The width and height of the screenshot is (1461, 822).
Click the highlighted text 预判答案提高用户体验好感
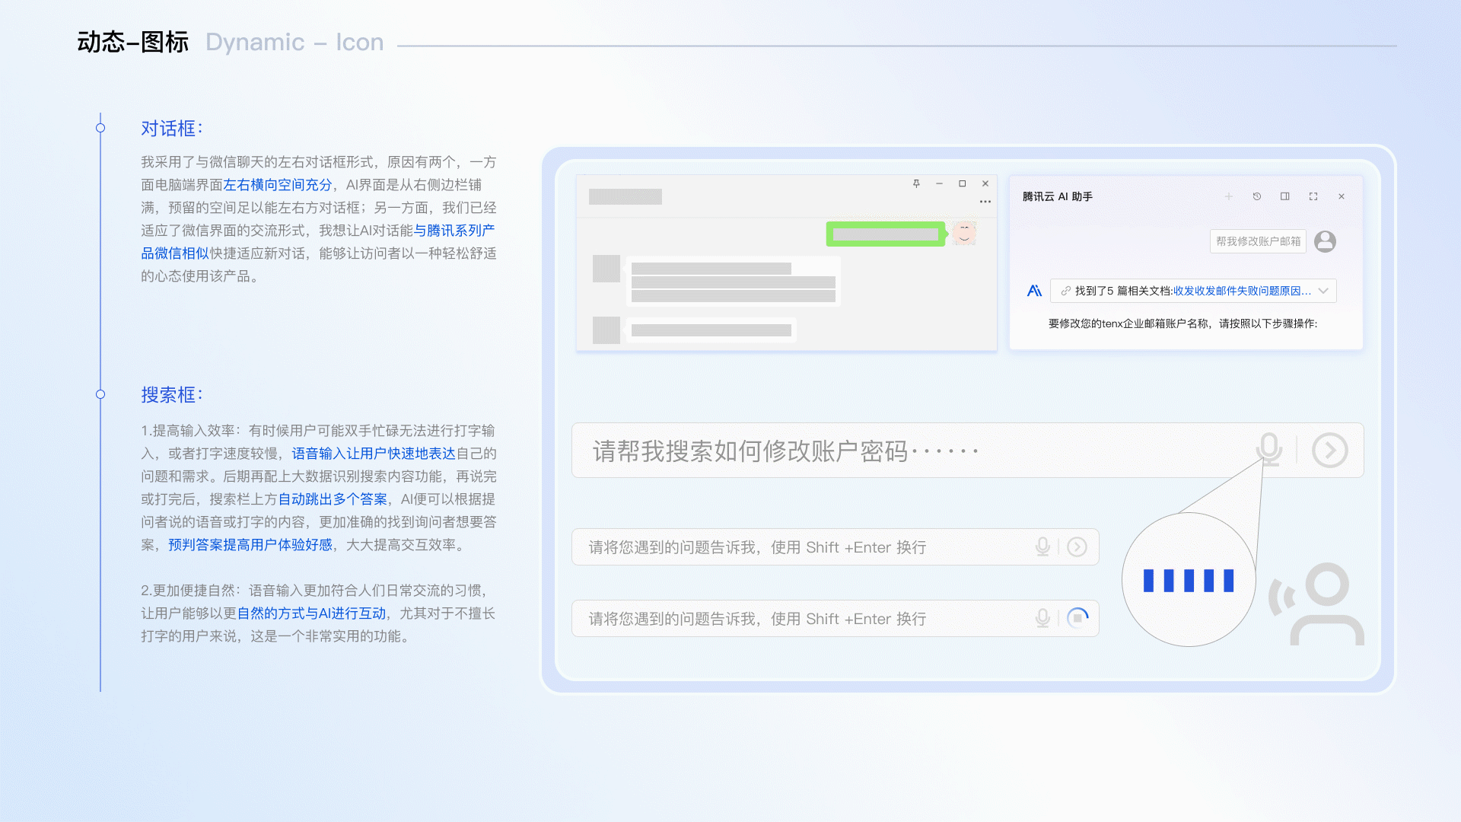click(250, 545)
